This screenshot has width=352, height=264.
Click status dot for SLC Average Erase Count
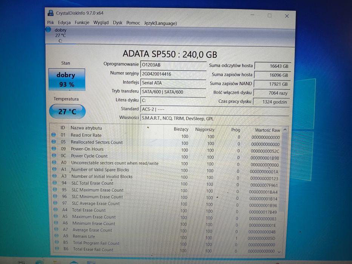[56, 203]
